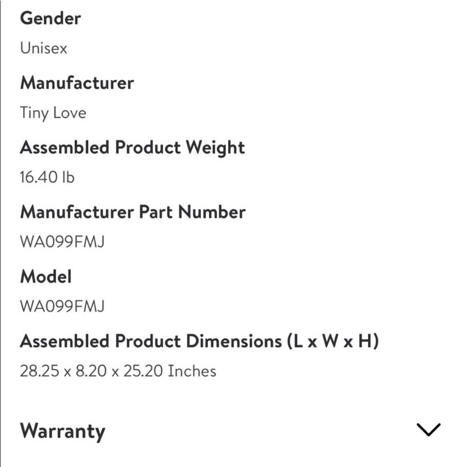The height and width of the screenshot is (467, 467).
Task: Select the Gender label
Action: pos(50,18)
